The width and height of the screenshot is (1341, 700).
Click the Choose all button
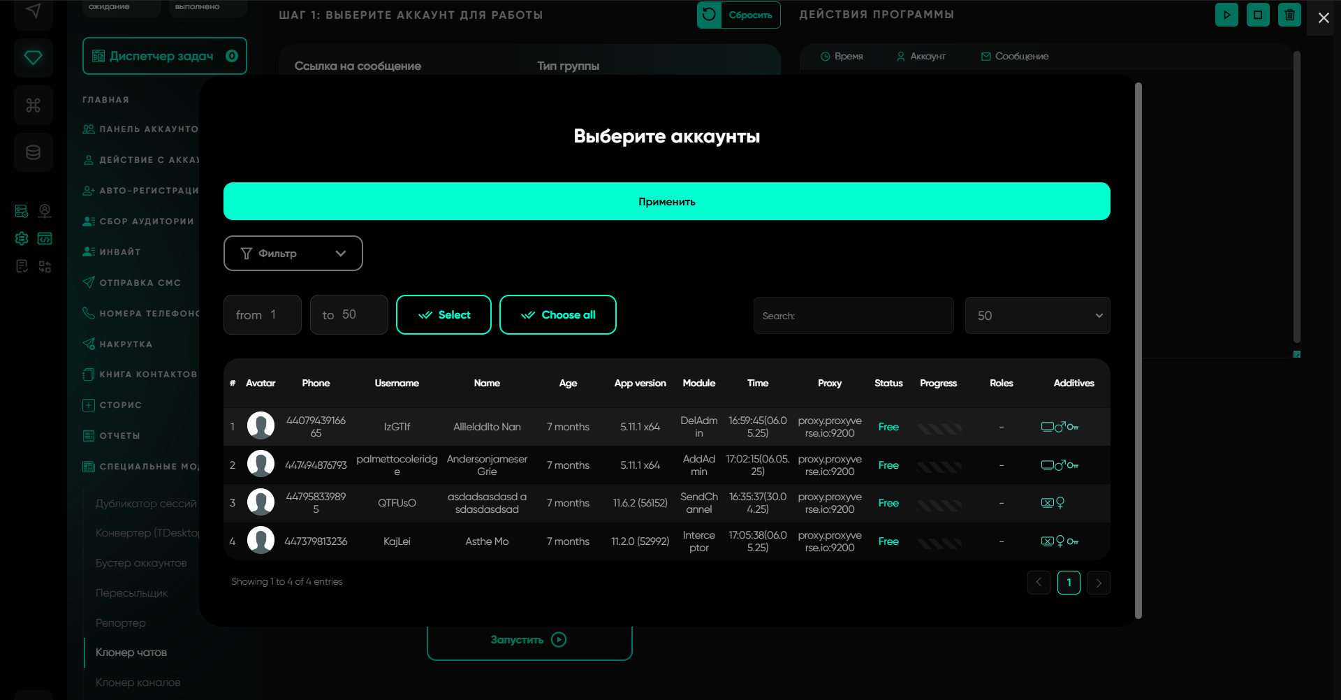pyautogui.click(x=557, y=315)
